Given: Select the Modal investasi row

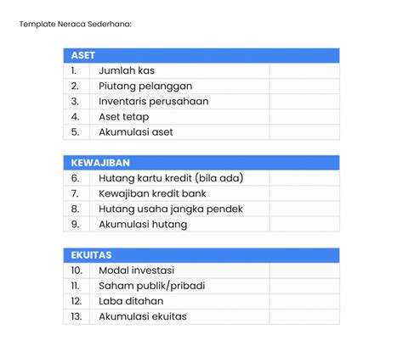Looking at the screenshot, I should (x=201, y=271).
